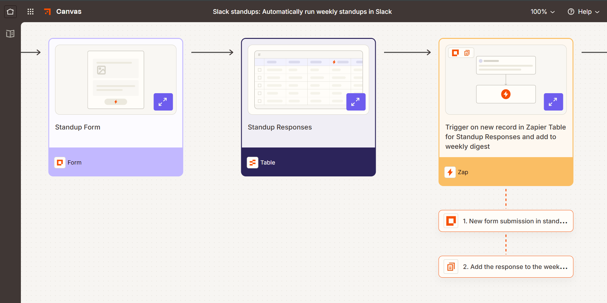The image size is (607, 303).
Task: Select the canvas title text
Action: coord(302,12)
